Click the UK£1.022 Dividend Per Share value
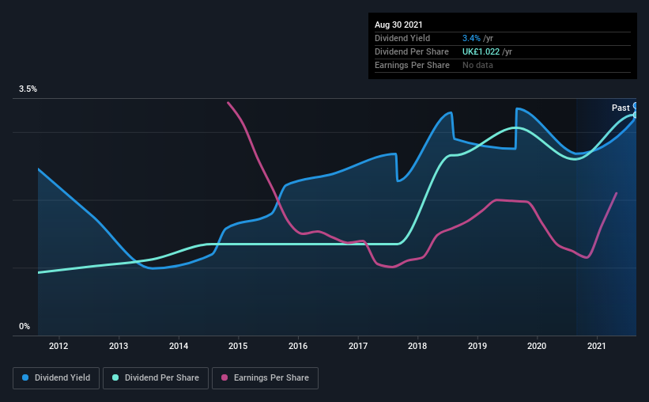Viewport: 649px width, 402px height. coord(481,51)
